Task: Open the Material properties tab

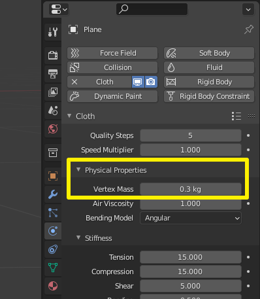Action: point(53,286)
